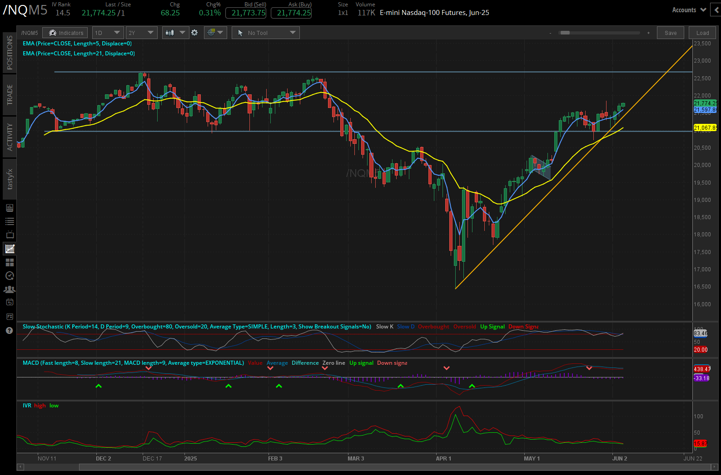721x475 pixels.
Task: Click the chart zoom slider handle
Action: [x=565, y=33]
